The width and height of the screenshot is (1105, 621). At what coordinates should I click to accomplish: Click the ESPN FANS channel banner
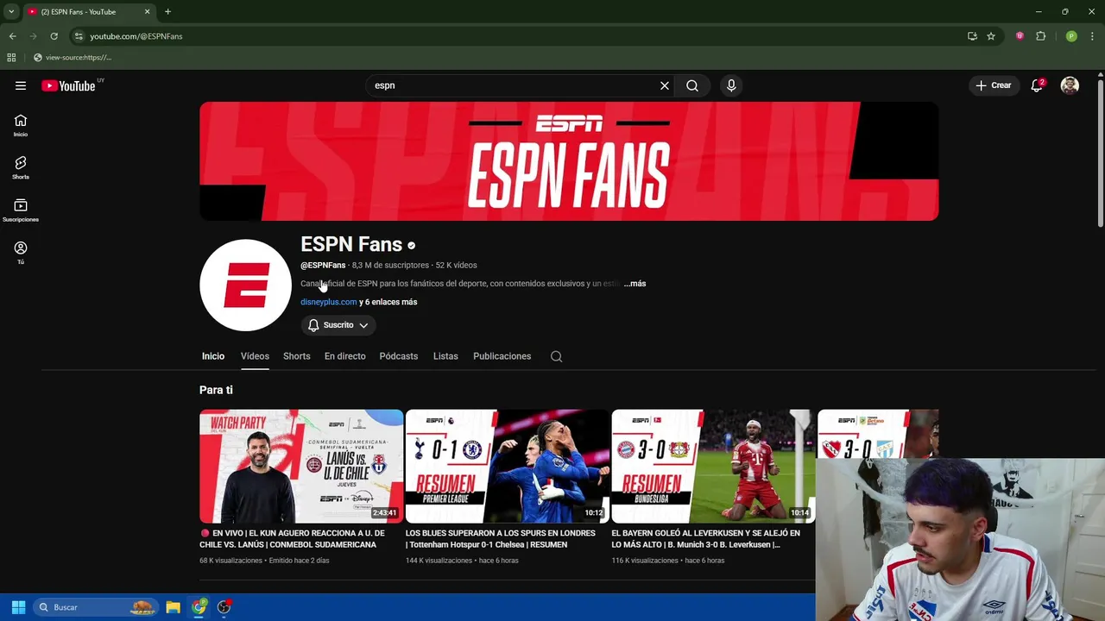click(569, 161)
